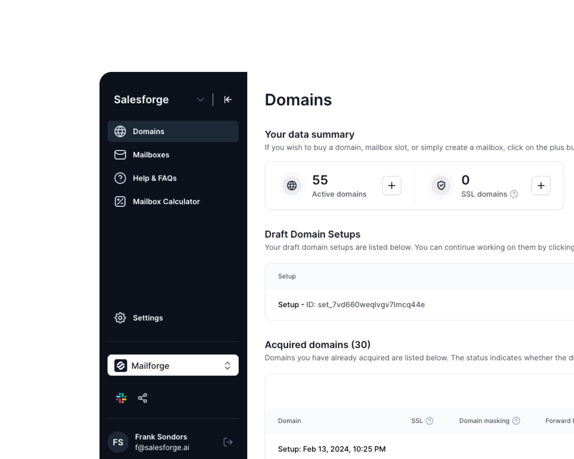Expand the Salesforge workspace chevron

point(200,99)
